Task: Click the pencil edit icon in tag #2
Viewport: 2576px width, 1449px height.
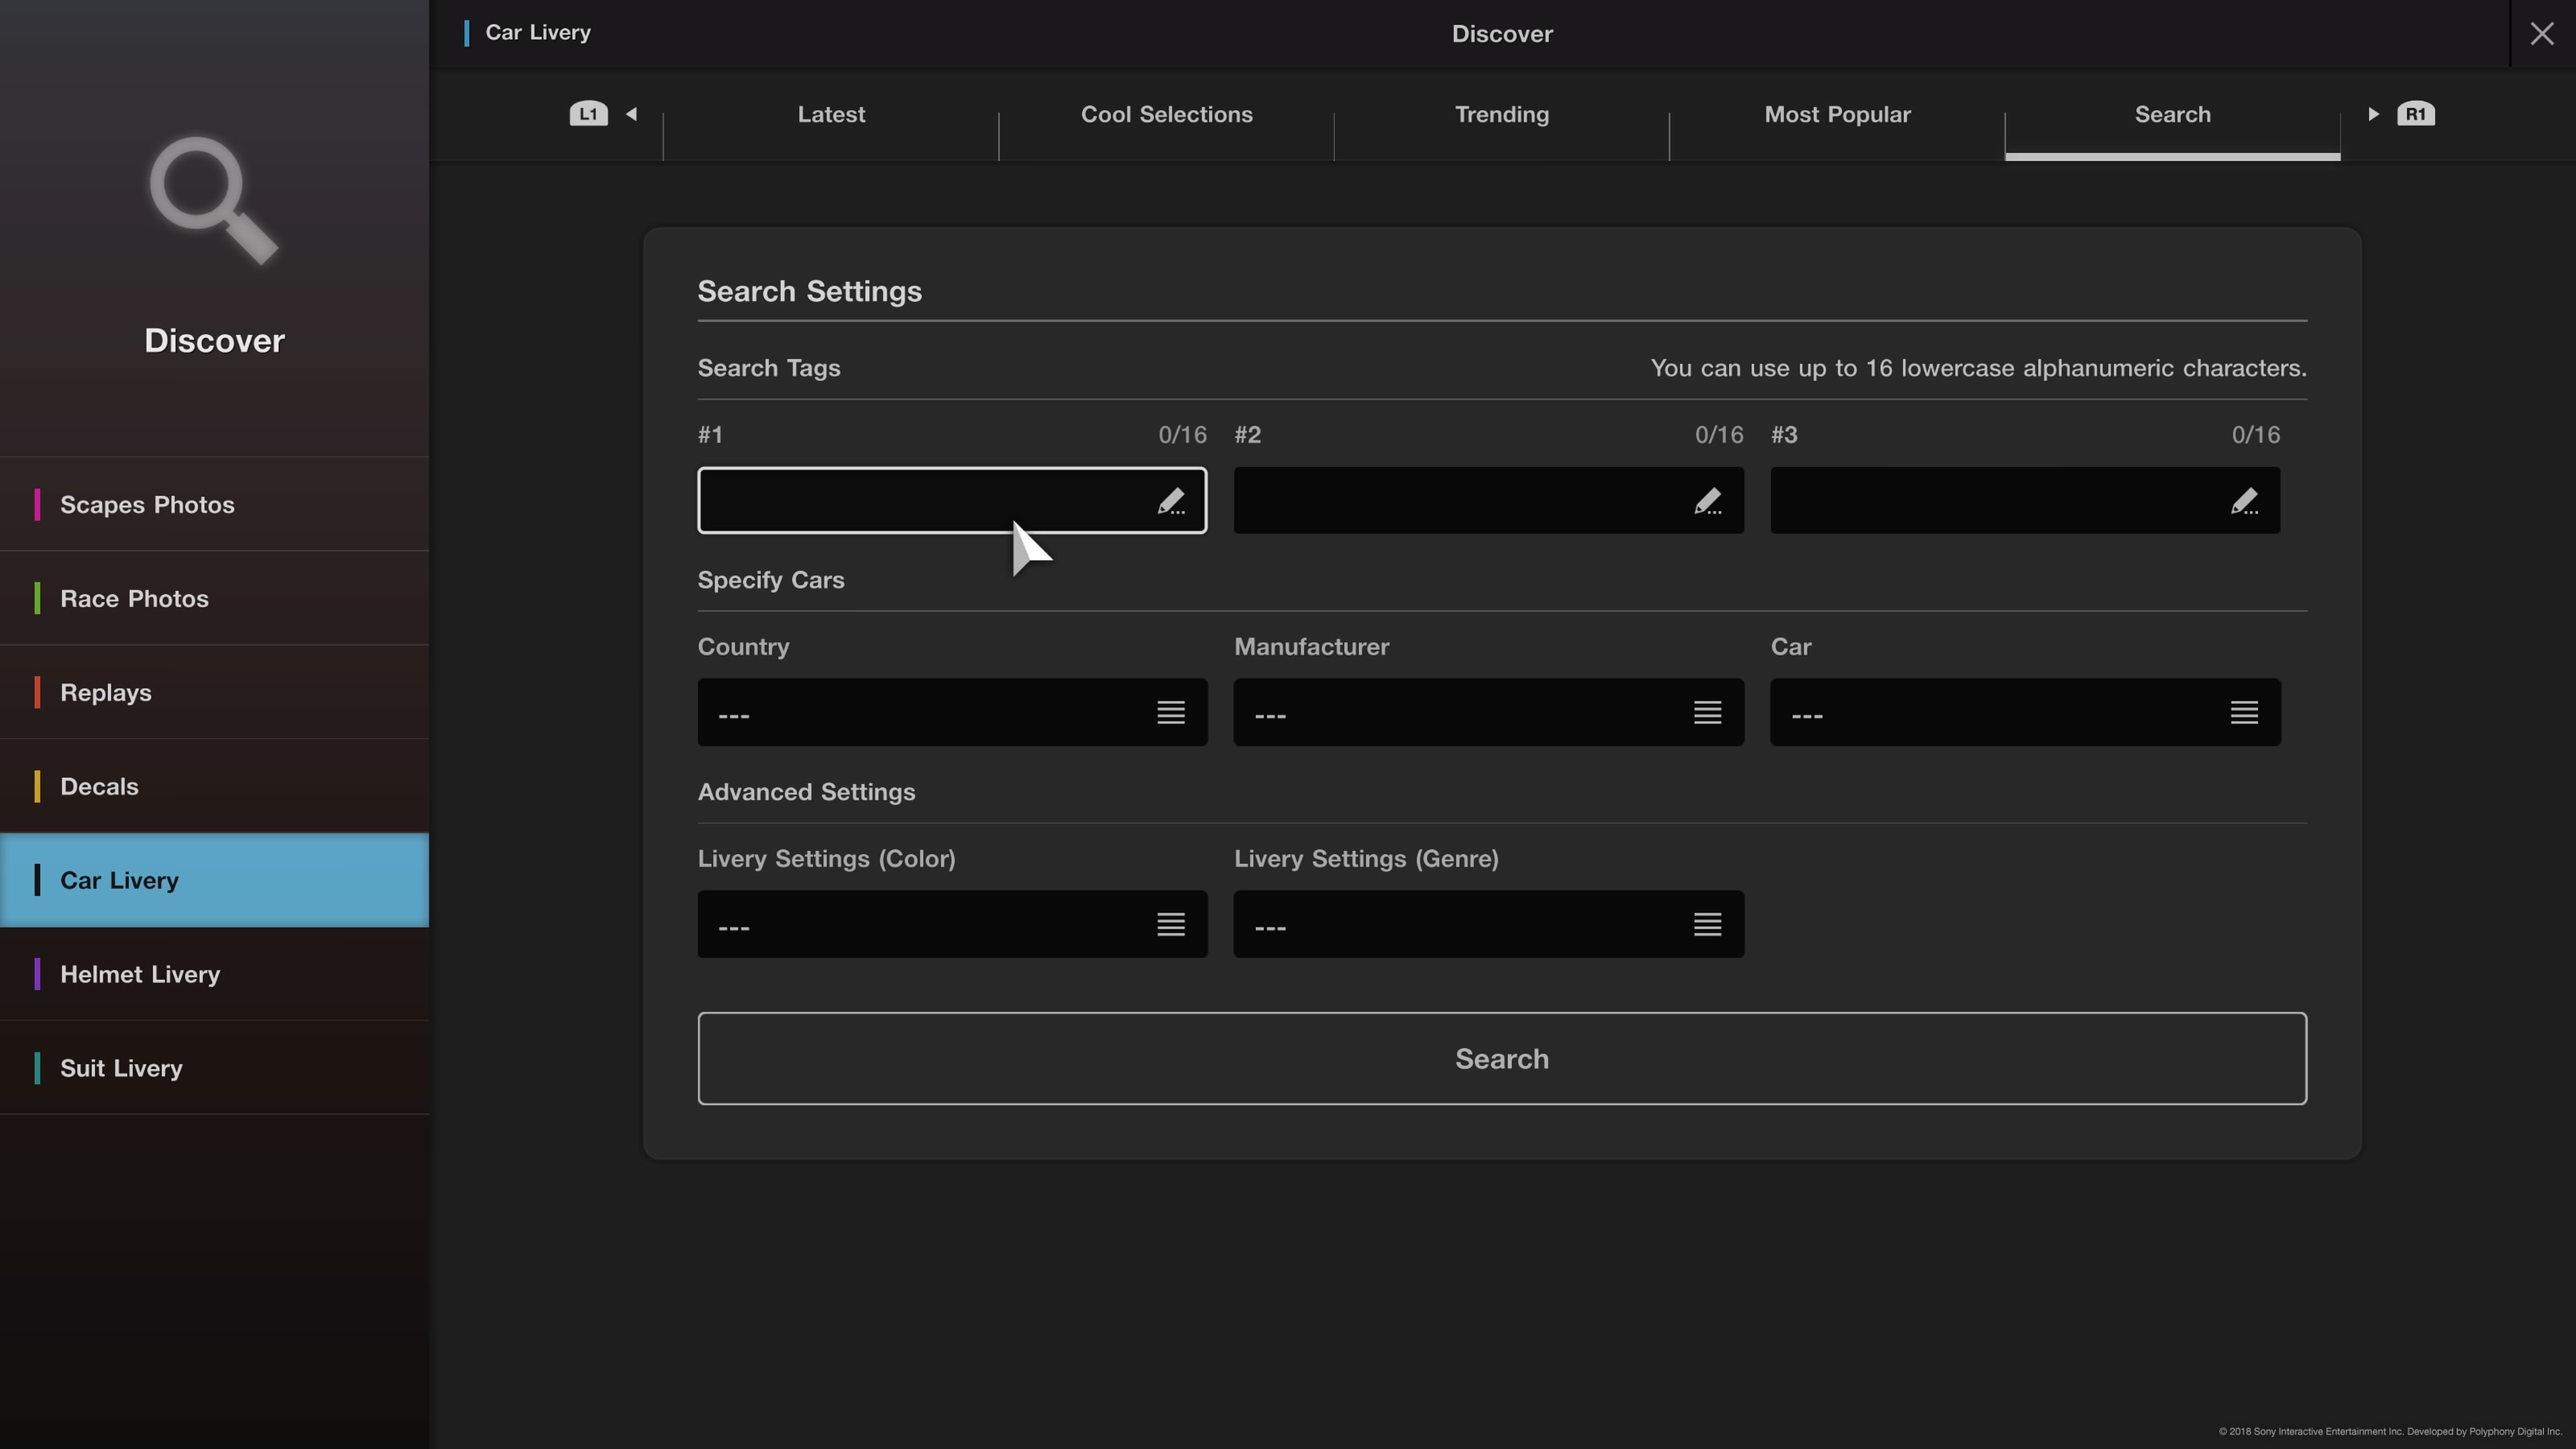Action: [1708, 501]
